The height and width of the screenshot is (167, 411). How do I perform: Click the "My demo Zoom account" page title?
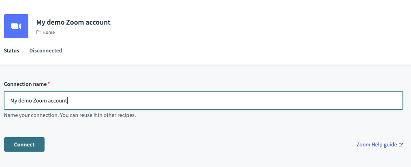tap(73, 22)
